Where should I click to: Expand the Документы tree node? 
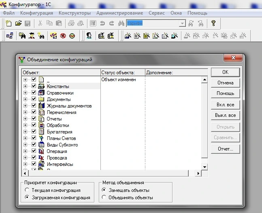26,99
